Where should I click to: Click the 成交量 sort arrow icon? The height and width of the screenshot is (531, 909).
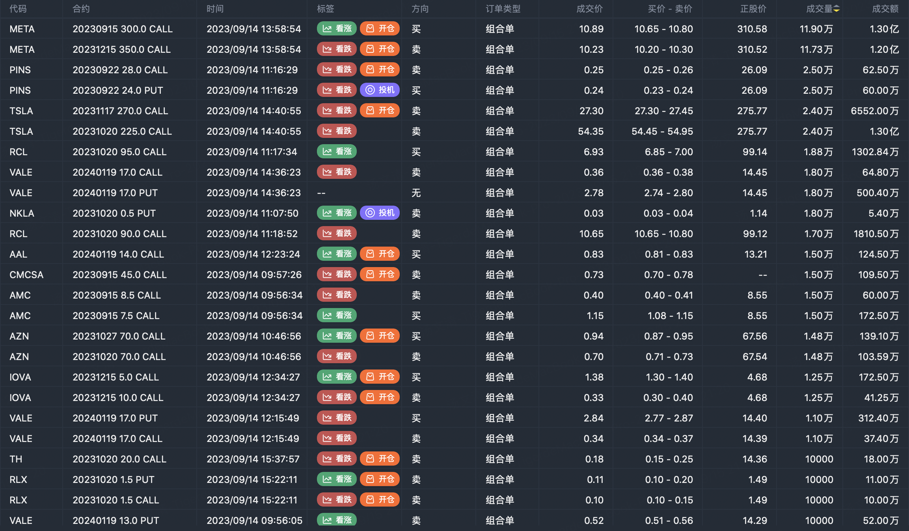click(836, 9)
